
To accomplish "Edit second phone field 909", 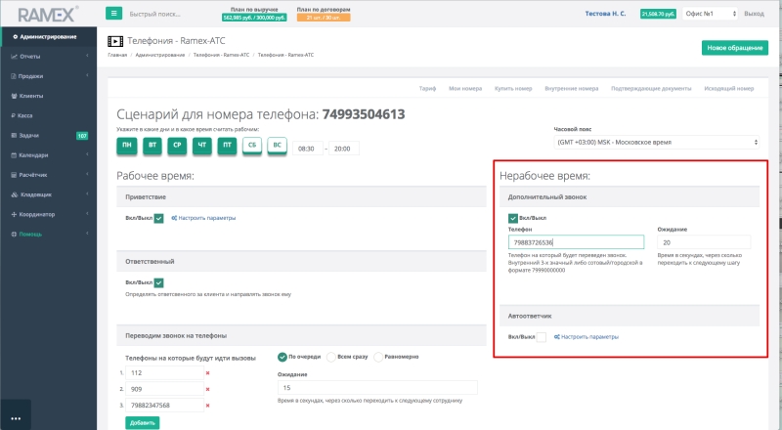I will 164,390.
